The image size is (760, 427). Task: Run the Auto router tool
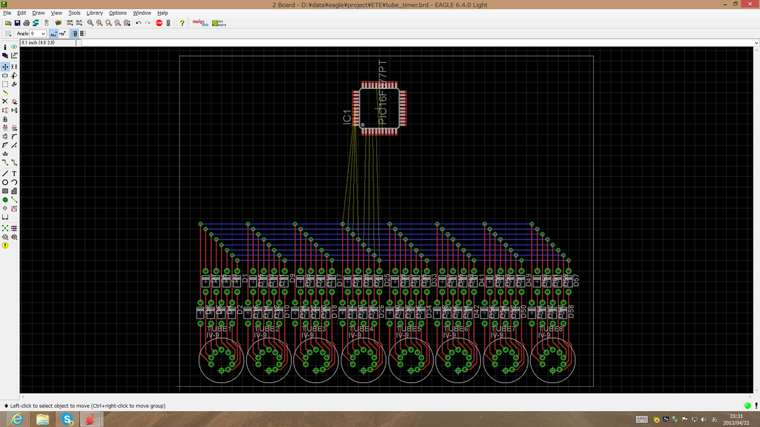pyautogui.click(x=14, y=228)
